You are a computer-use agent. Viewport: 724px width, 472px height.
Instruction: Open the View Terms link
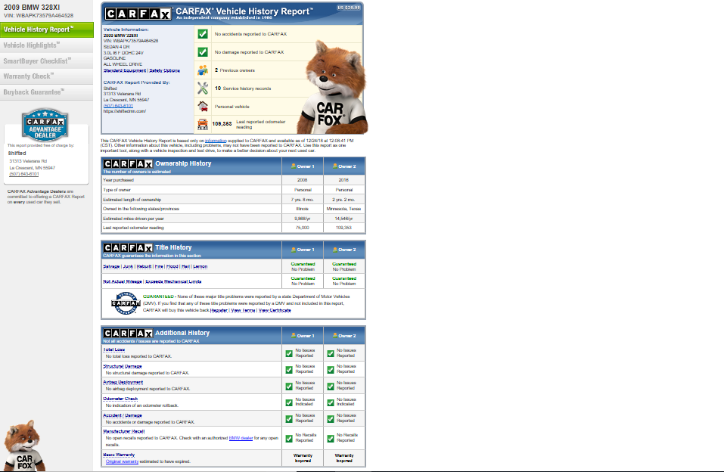tap(243, 310)
